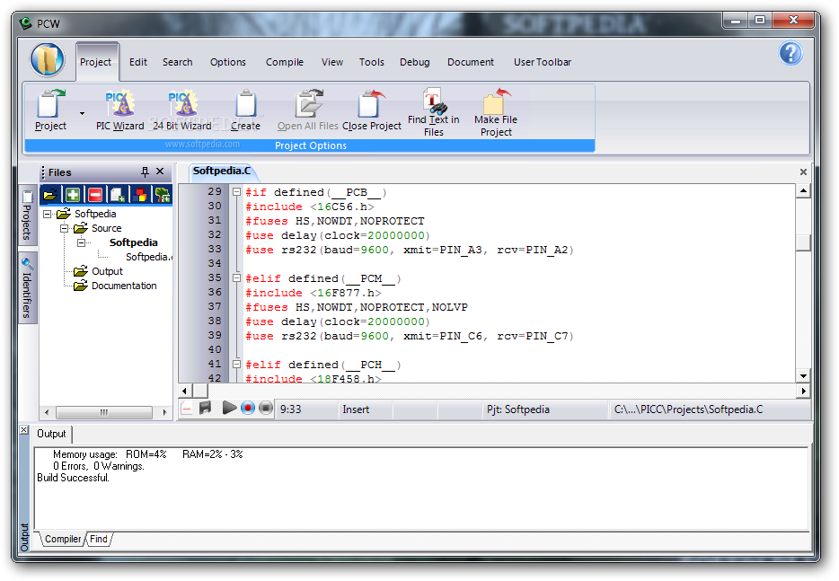Image resolution: width=839 pixels, height=581 pixels.
Task: Switch to Softpedia.C editor tab
Action: (x=222, y=172)
